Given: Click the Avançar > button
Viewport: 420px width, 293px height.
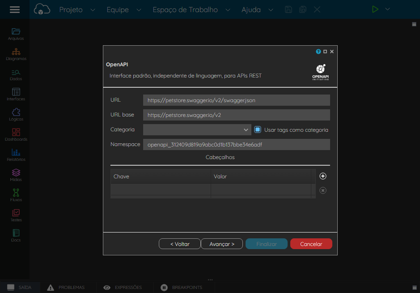Looking at the screenshot, I should tap(222, 244).
